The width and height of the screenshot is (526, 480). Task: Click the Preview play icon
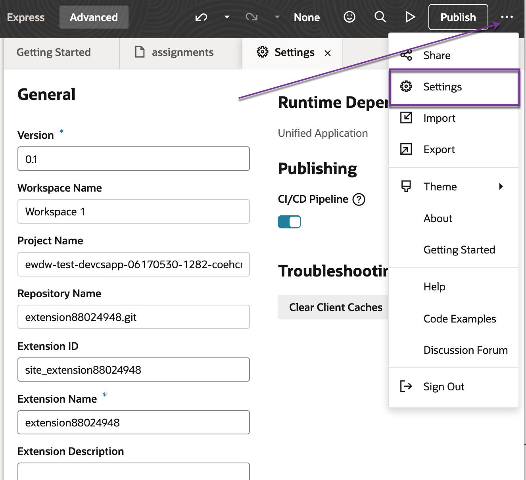(x=410, y=17)
